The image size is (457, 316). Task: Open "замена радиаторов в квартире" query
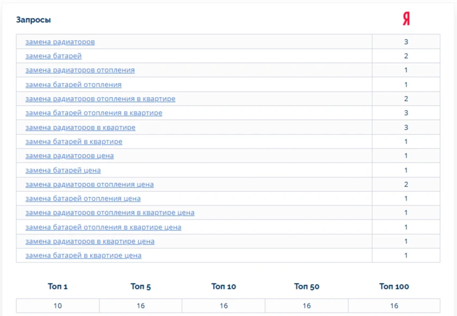(x=80, y=127)
